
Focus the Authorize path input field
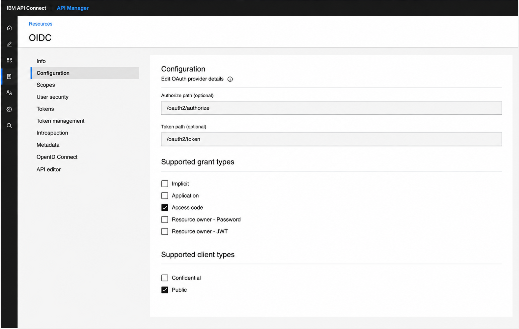(x=331, y=108)
